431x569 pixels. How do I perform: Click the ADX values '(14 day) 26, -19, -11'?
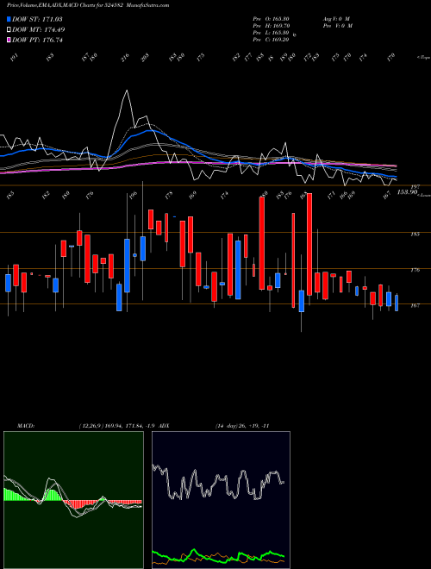[242, 426]
